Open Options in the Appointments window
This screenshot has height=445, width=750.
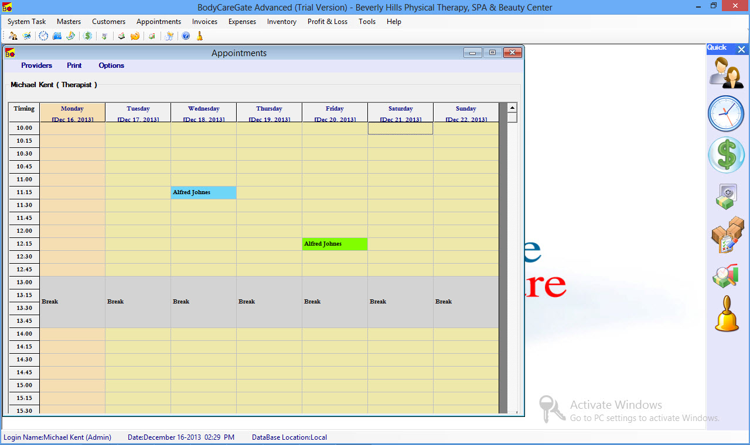click(x=111, y=65)
